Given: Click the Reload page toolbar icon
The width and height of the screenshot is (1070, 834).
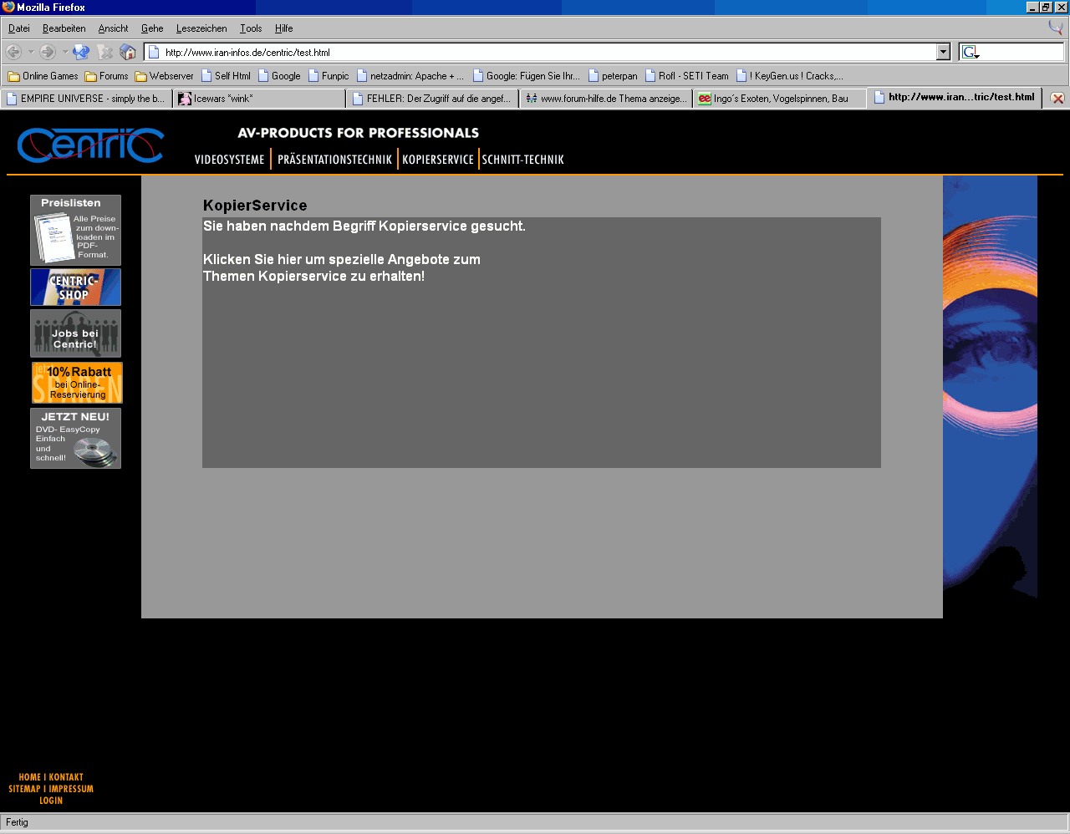Looking at the screenshot, I should pos(81,53).
